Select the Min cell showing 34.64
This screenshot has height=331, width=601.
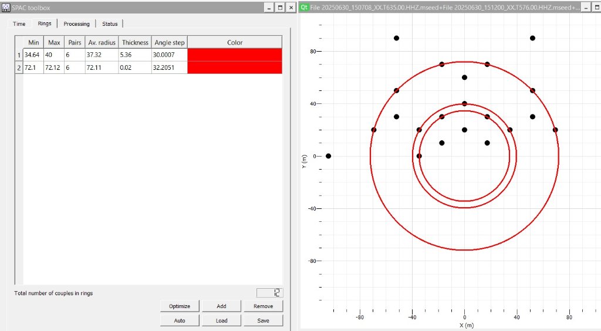point(33,55)
